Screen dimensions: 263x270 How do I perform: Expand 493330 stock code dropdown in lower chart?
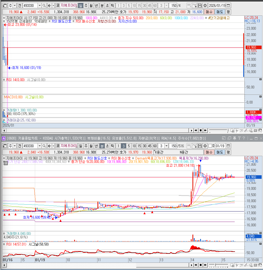tap(40, 146)
